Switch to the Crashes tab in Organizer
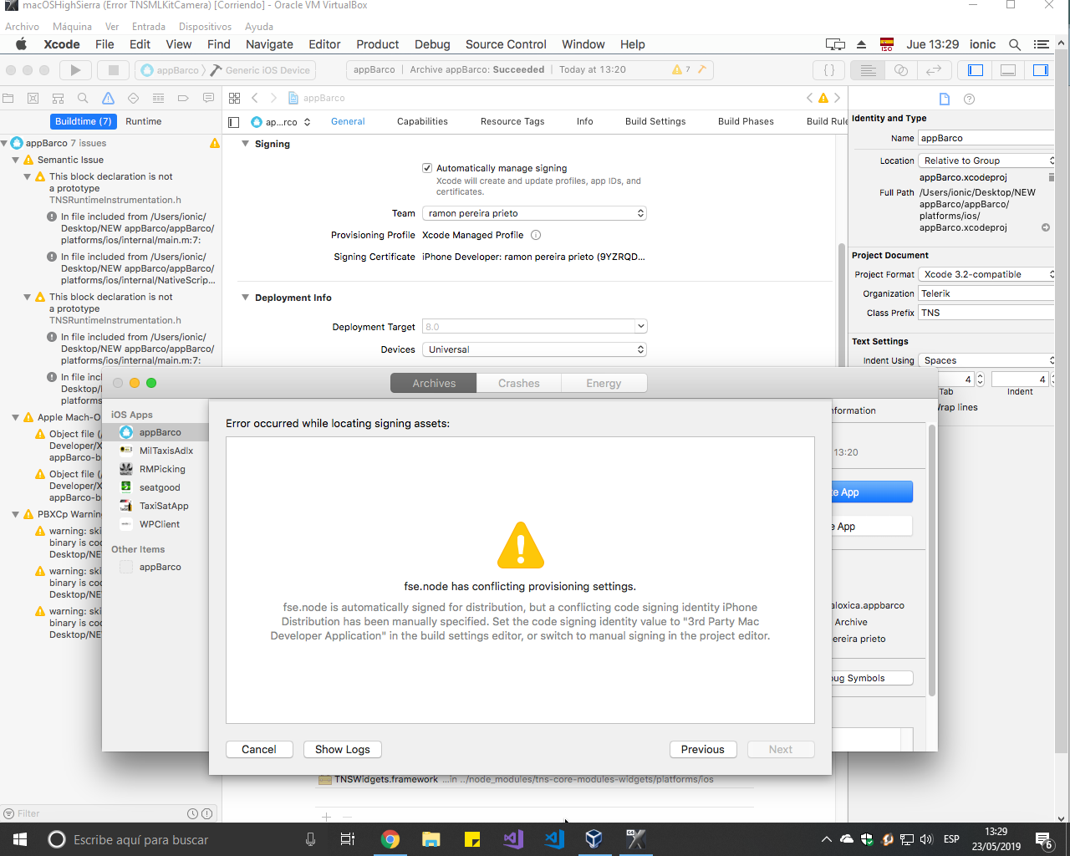The width and height of the screenshot is (1070, 856). pos(519,383)
